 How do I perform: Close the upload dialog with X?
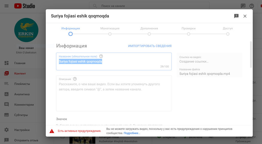click(245, 16)
